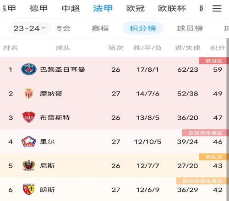The image size is (229, 201).
Task: Click the vertical scrollbar on the right
Action: tap(228, 119)
